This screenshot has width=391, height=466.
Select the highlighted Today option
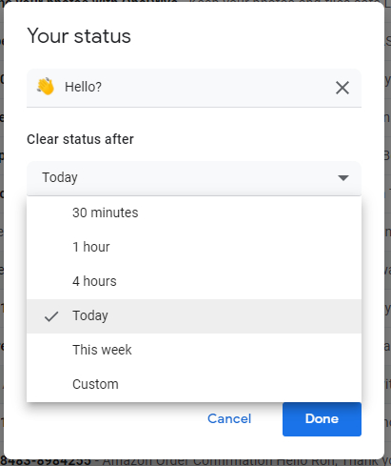(194, 316)
